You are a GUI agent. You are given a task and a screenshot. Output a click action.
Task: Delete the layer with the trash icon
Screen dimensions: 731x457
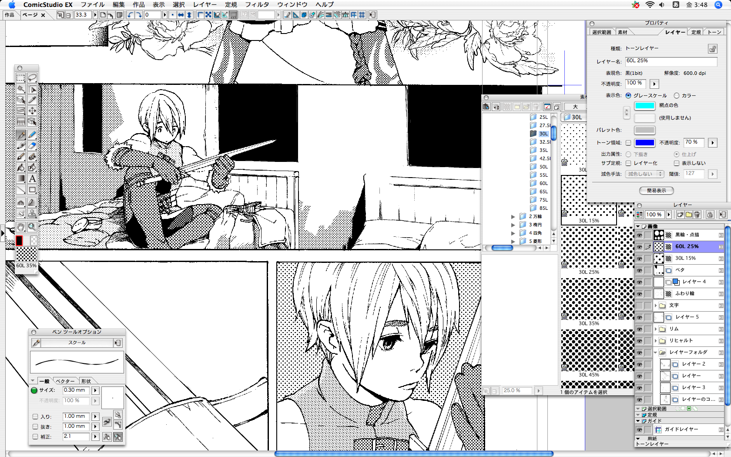pyautogui.click(x=697, y=215)
